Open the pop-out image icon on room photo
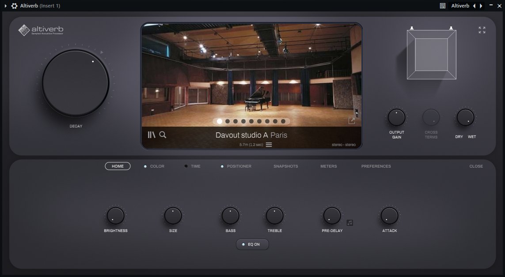The image size is (505, 277). [x=352, y=120]
